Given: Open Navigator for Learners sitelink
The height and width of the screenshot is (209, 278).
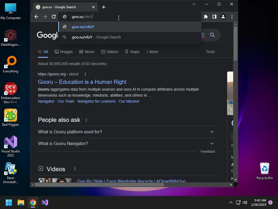Looking at the screenshot, I should click(x=96, y=101).
